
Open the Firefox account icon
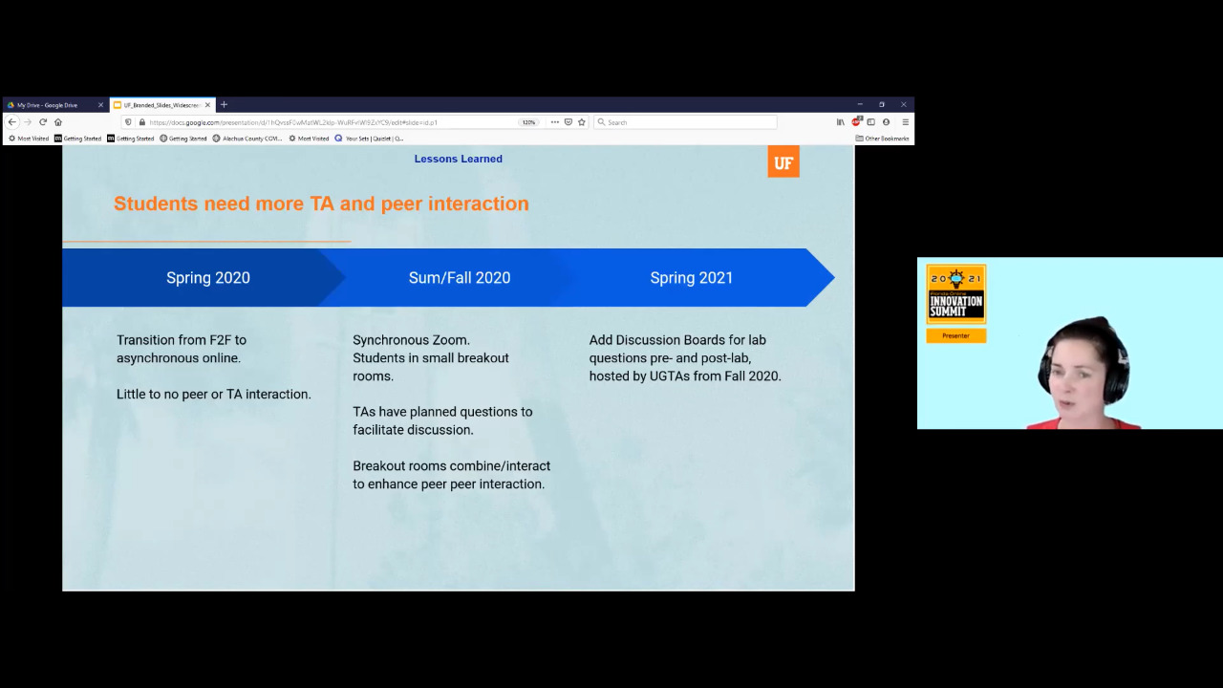click(887, 122)
